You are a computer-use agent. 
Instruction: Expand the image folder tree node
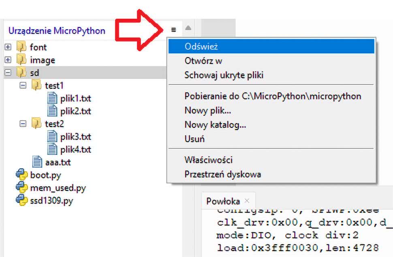tap(8, 60)
